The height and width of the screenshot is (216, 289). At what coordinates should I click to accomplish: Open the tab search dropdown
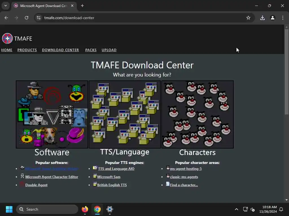(x=6, y=6)
